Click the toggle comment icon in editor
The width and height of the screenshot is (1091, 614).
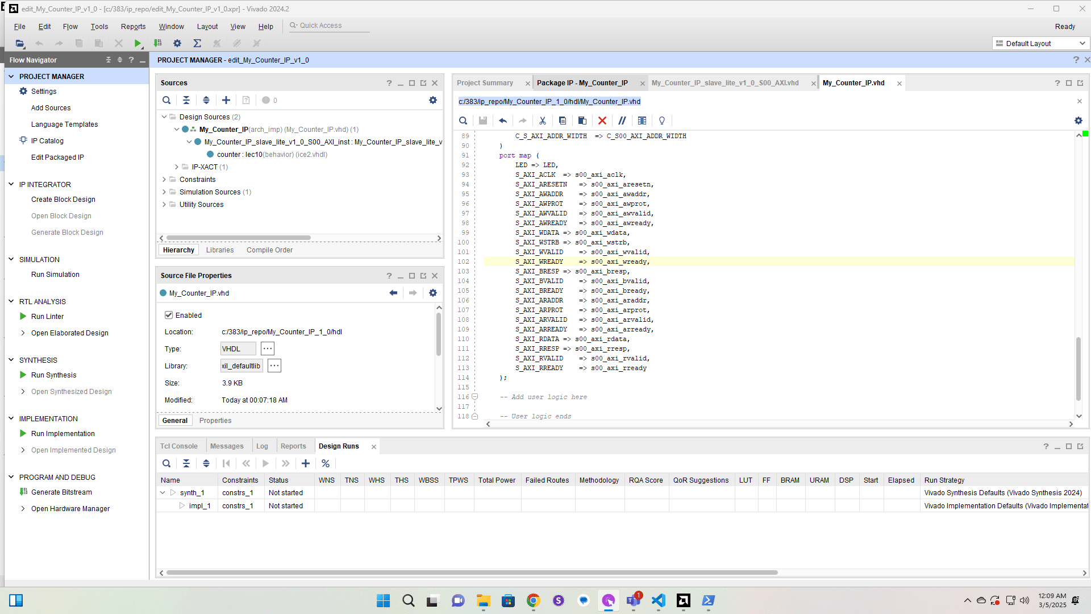(x=622, y=121)
